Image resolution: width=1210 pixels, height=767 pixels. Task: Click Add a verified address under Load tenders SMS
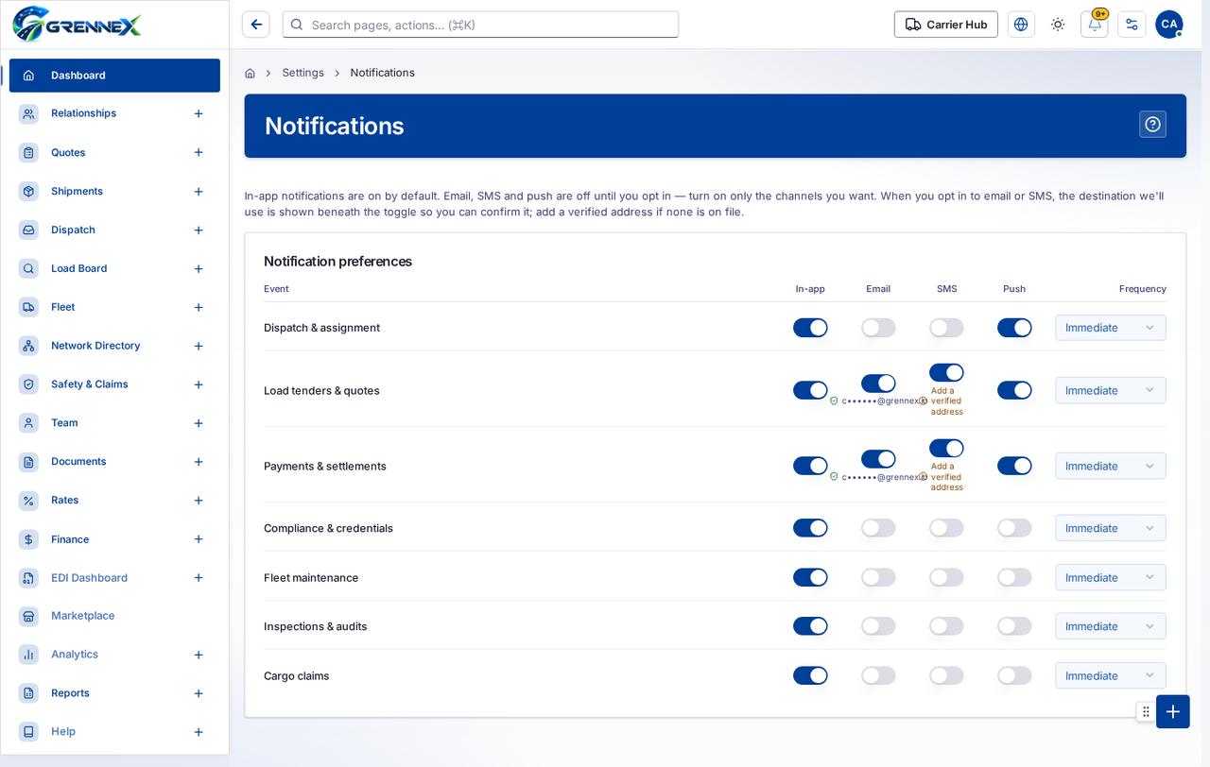[x=946, y=401]
